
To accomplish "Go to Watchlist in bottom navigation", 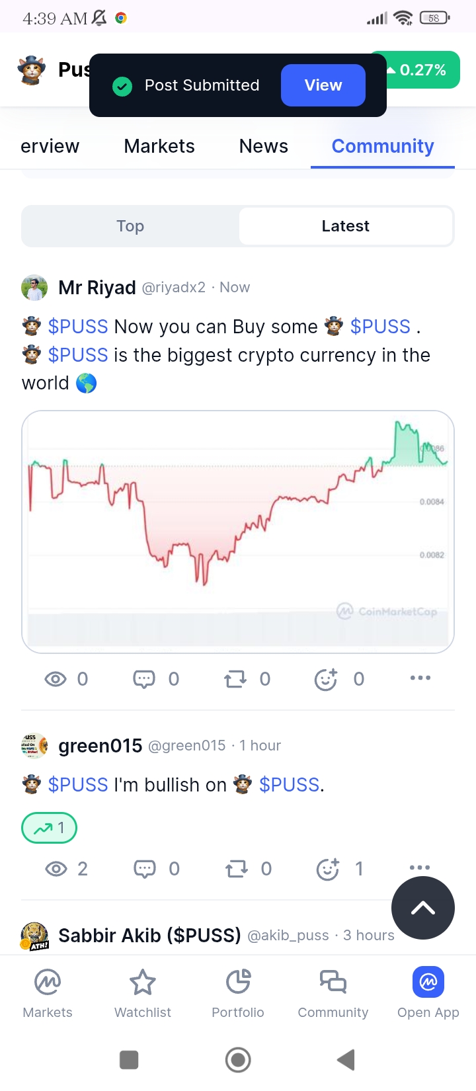I will [143, 992].
